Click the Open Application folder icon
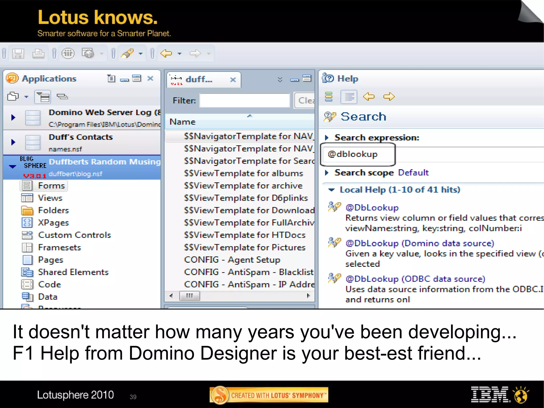544x408 pixels. click(13, 96)
